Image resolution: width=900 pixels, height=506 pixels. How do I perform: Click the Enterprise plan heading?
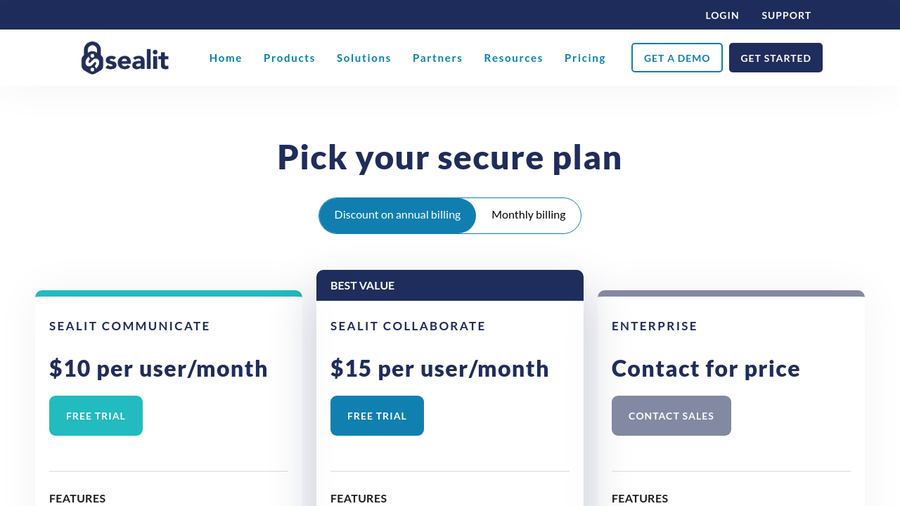(x=655, y=326)
